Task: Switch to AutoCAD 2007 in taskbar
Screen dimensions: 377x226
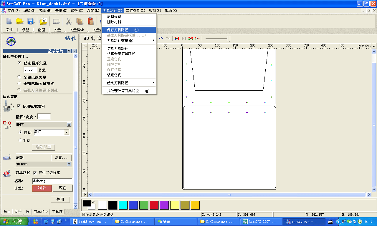Action: pyautogui.click(x=261, y=222)
